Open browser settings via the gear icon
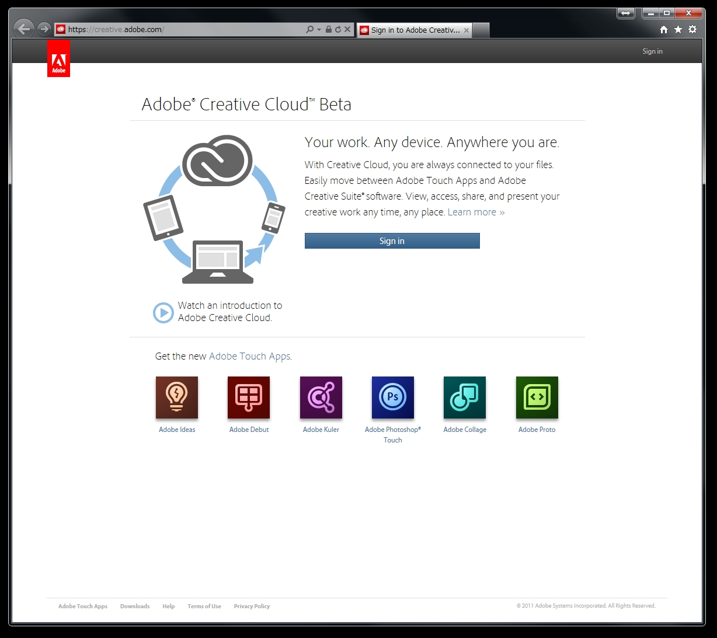717x638 pixels. 692,29
